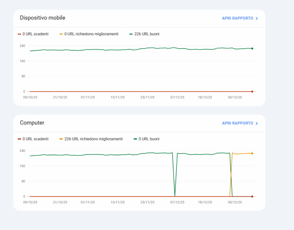
Task: Click the 30/12/25 date label on Computer chart
Action: (x=235, y=202)
